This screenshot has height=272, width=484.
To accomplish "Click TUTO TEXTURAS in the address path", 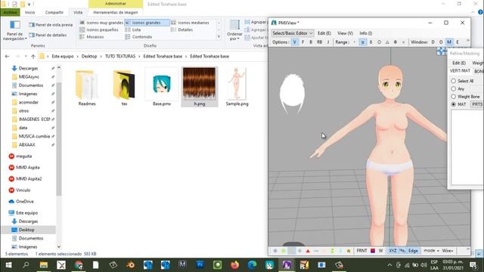I will (x=120, y=56).
